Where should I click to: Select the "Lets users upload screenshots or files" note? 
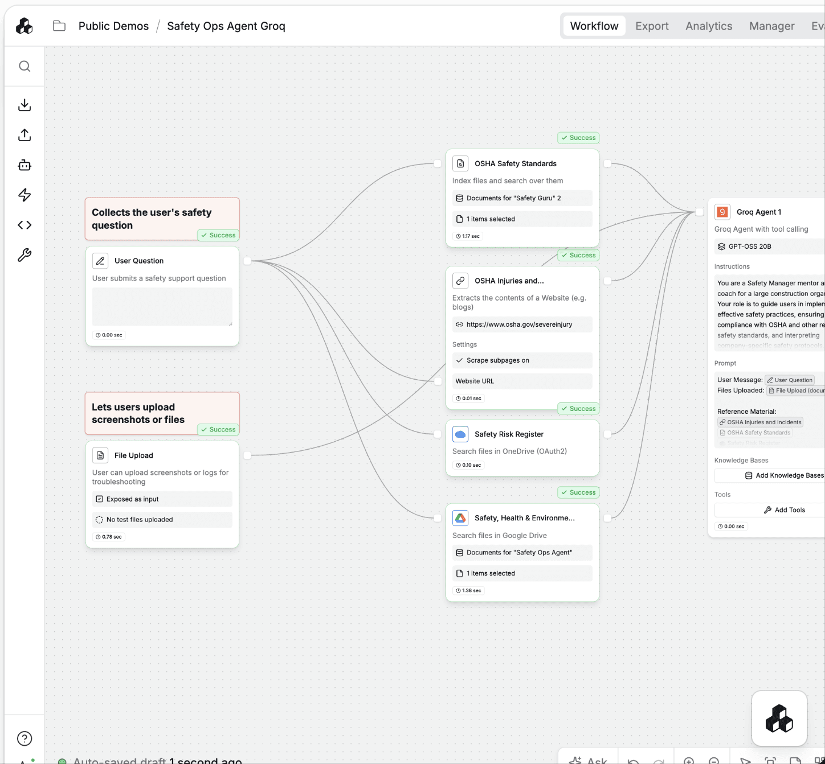pos(162,413)
